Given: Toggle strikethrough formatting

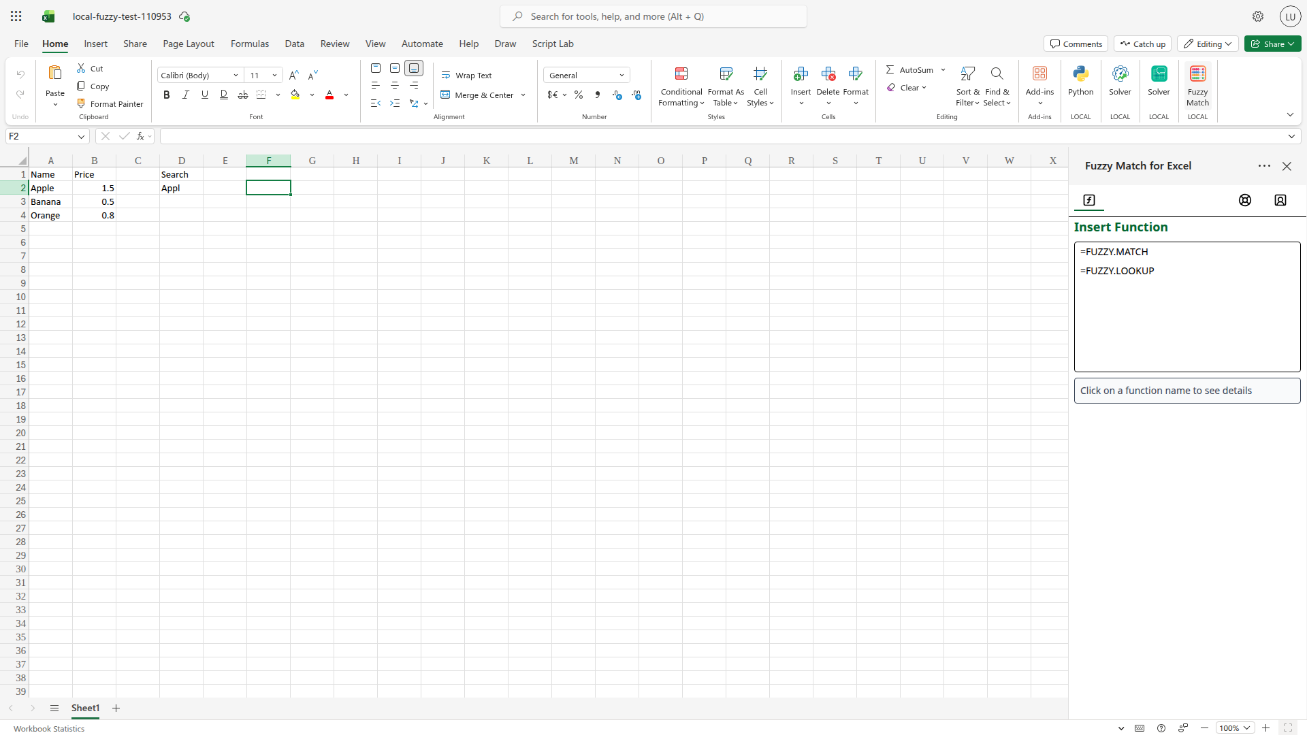Looking at the screenshot, I should 242,95.
